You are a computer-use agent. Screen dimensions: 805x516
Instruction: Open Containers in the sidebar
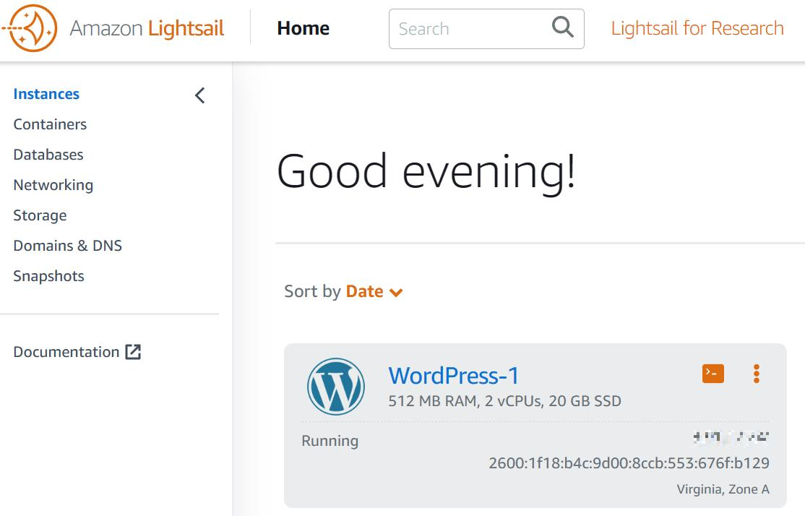tap(50, 124)
